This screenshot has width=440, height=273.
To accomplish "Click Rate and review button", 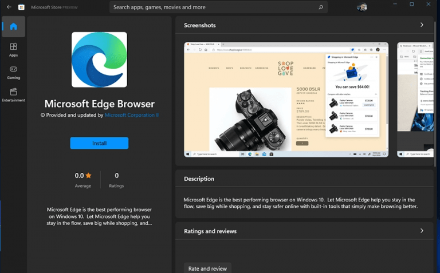I will 207,268.
